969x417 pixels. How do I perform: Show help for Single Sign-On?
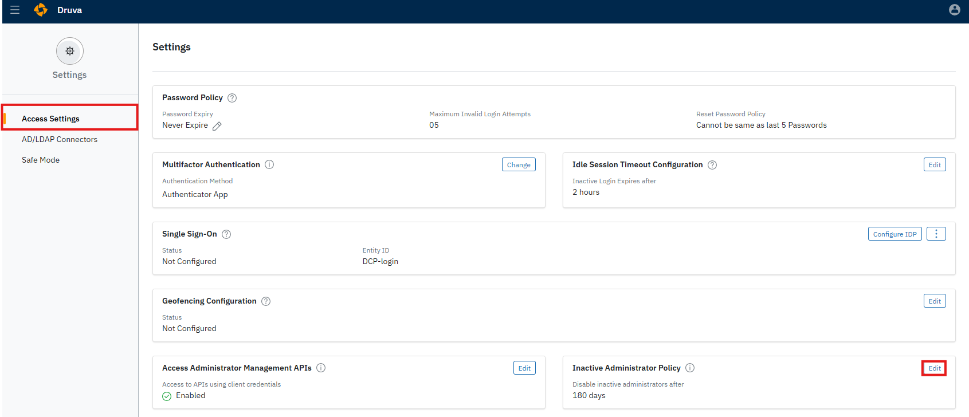pos(226,234)
